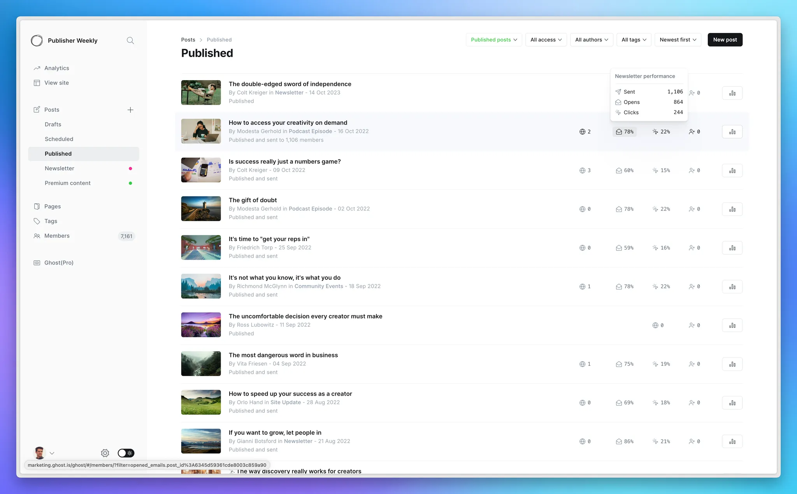This screenshot has width=797, height=494.
Task: Open the Newest first sort dropdown
Action: click(x=678, y=40)
